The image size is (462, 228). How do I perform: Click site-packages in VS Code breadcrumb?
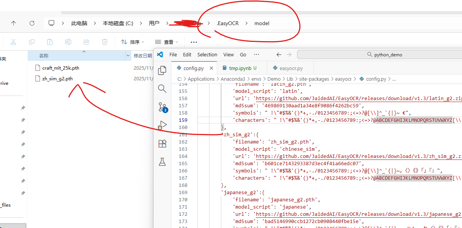313,79
